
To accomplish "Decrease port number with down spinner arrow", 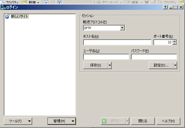I will click(174, 44).
